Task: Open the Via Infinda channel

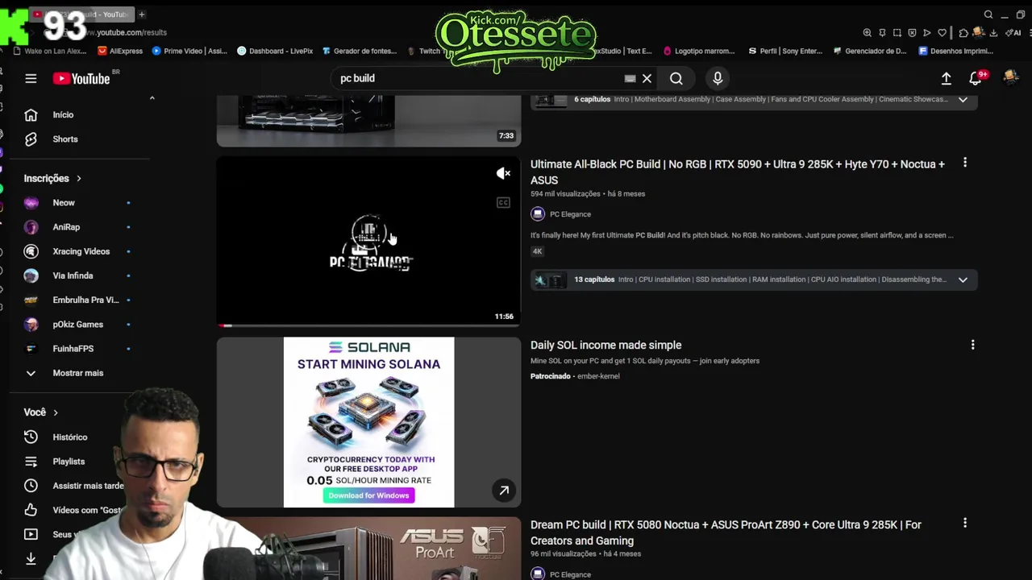Action: tap(73, 275)
